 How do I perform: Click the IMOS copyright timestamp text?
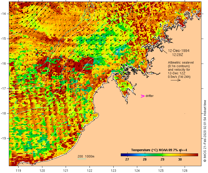(x=205, y=131)
